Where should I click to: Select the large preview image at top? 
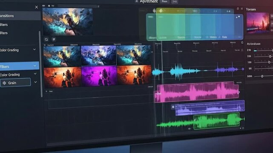68,22
